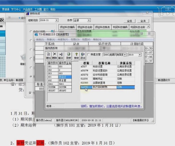Select permission AS02TQ 会计科目查询
The height and width of the screenshot is (146, 175).
coord(107,75)
